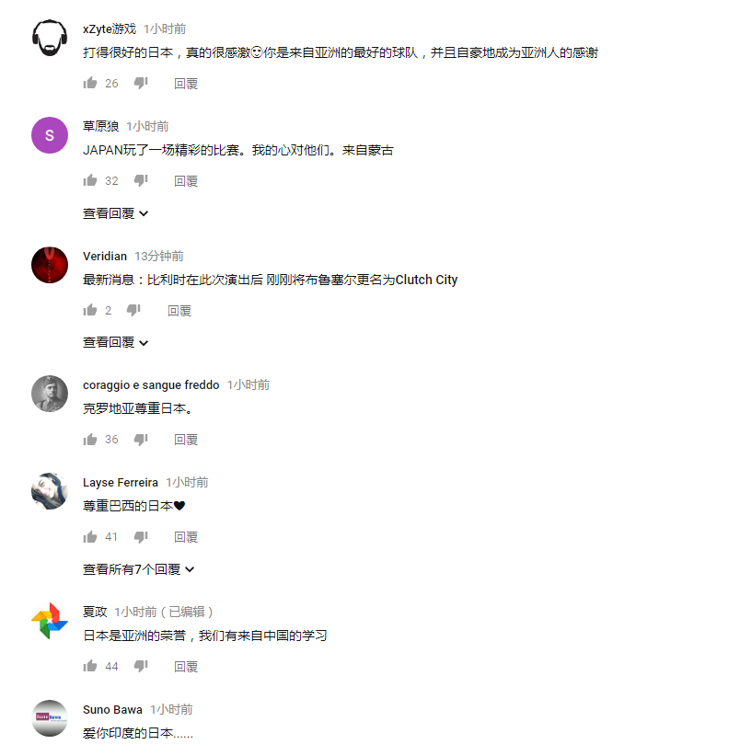This screenshot has width=740, height=756.
Task: Reply to xZyte游戏's comment
Action: point(186,84)
